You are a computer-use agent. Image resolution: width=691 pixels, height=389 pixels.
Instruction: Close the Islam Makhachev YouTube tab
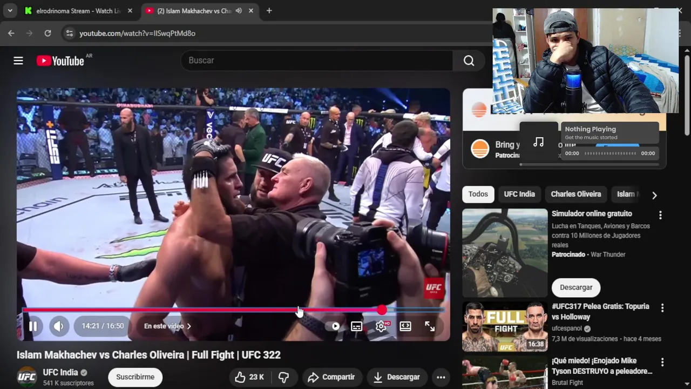252,11
